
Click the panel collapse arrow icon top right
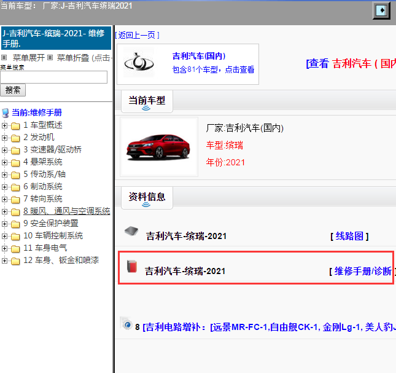coord(381,10)
